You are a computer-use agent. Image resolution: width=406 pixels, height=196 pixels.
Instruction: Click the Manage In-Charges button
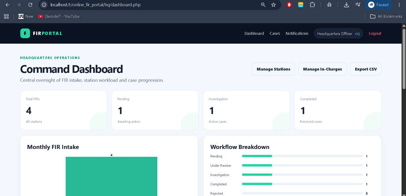[x=322, y=69]
